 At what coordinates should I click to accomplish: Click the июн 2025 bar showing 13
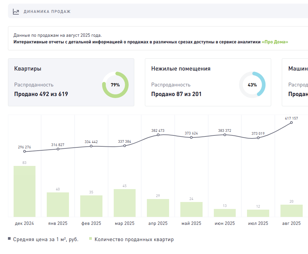tap(225, 213)
